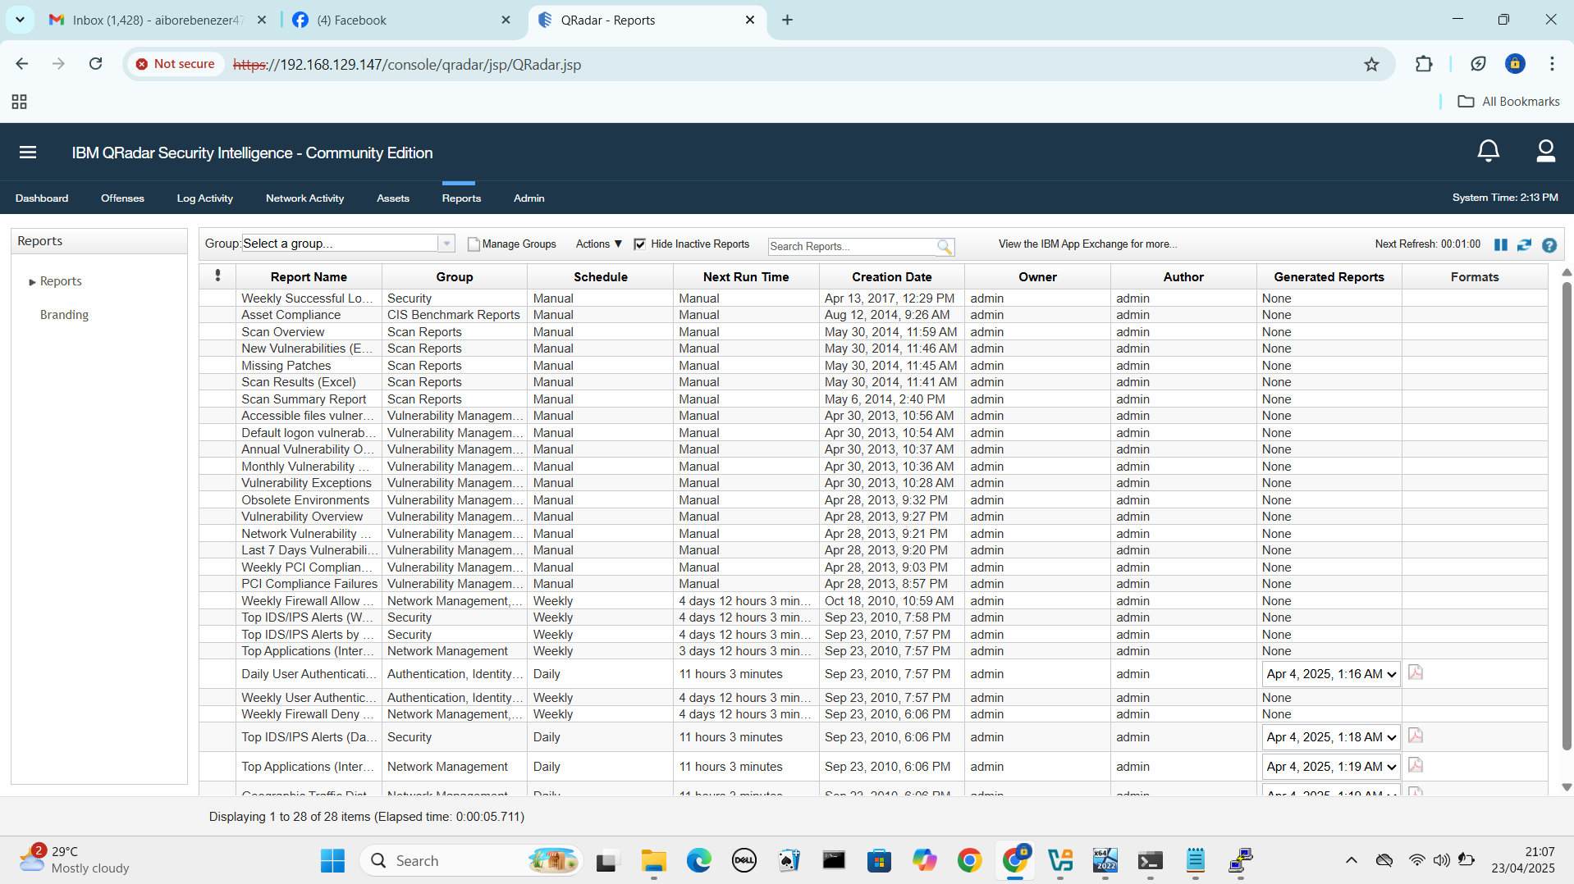This screenshot has height=884, width=1574.
Task: Click the Windows taskbar Search box
Action: click(471, 860)
